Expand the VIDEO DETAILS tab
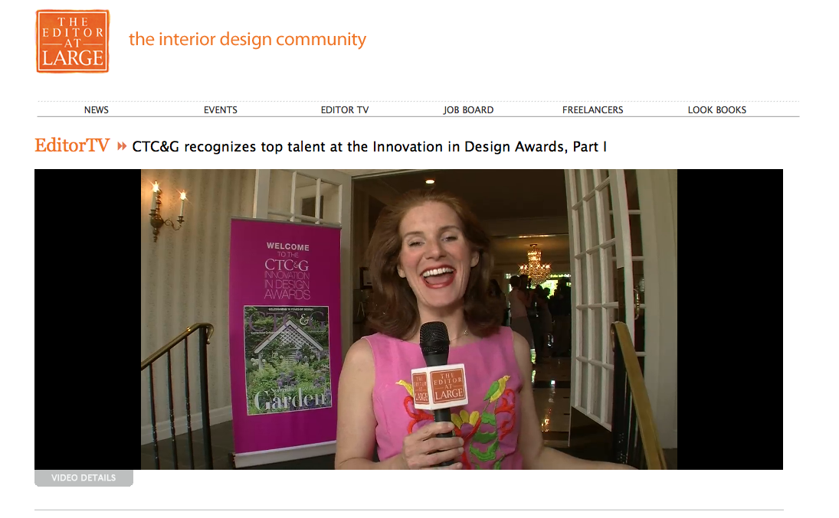The width and height of the screenshot is (839, 518). click(84, 478)
